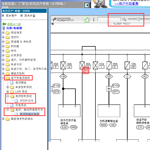Select the text selection cursor tool
Viewport: 150px width, 150px height.
[x=94, y=19]
